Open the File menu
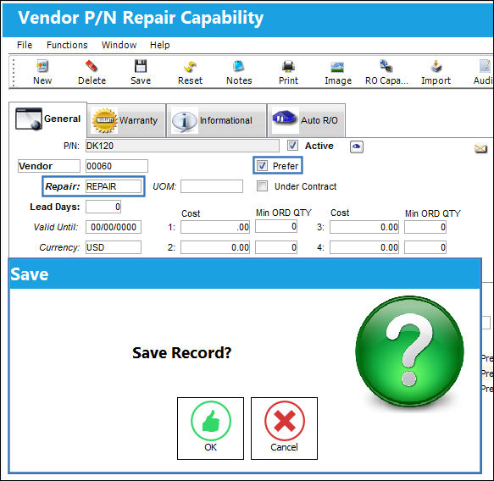Viewport: 494px width, 481px height. (25, 45)
